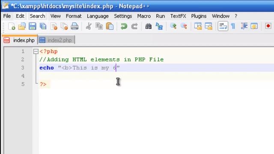Click the line number 3 in margin
Image resolution: width=274 pixels, height=154 pixels.
(23, 68)
